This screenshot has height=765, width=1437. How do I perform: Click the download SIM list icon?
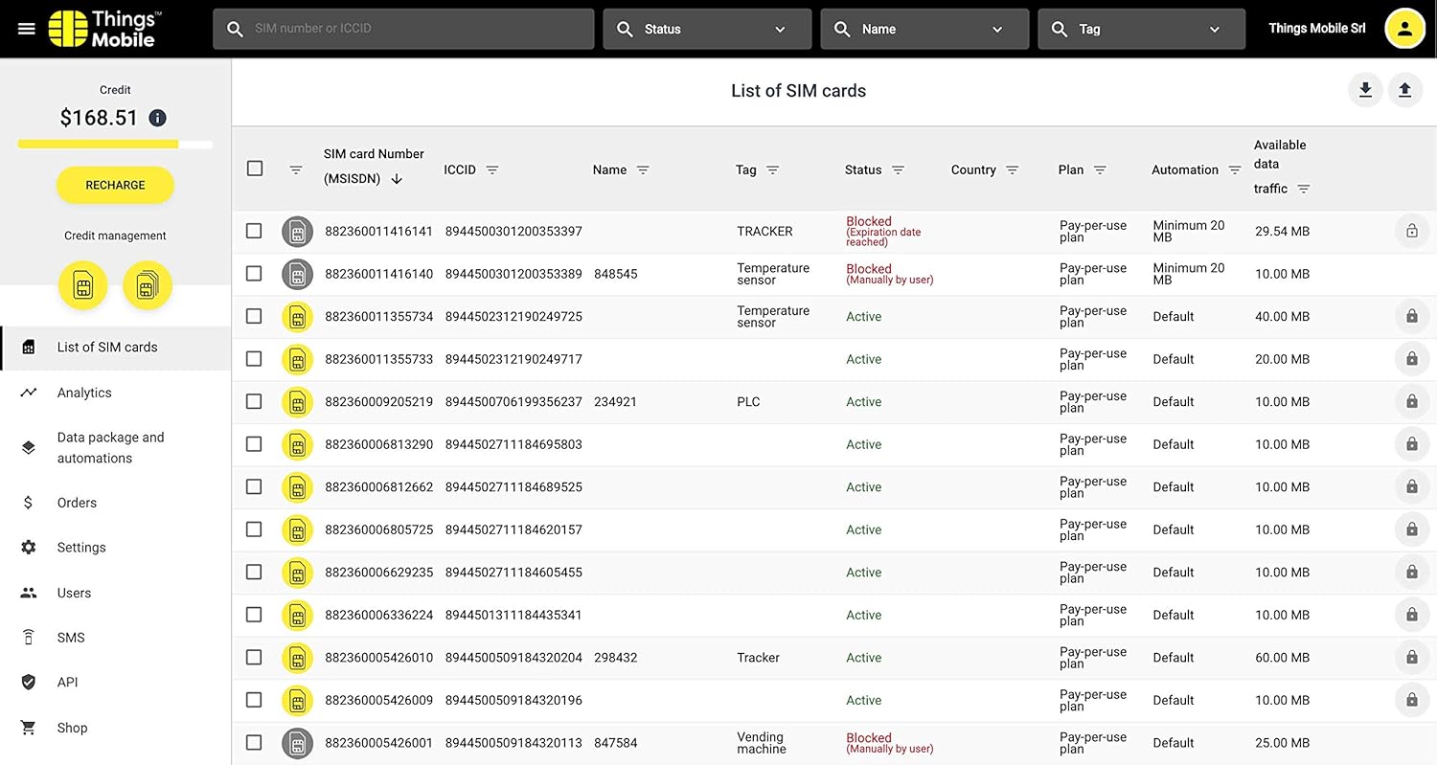1365,90
